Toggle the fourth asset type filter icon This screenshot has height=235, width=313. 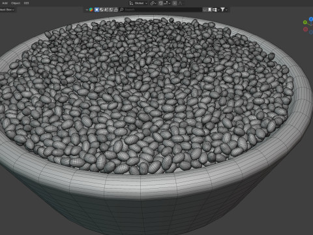point(111,10)
